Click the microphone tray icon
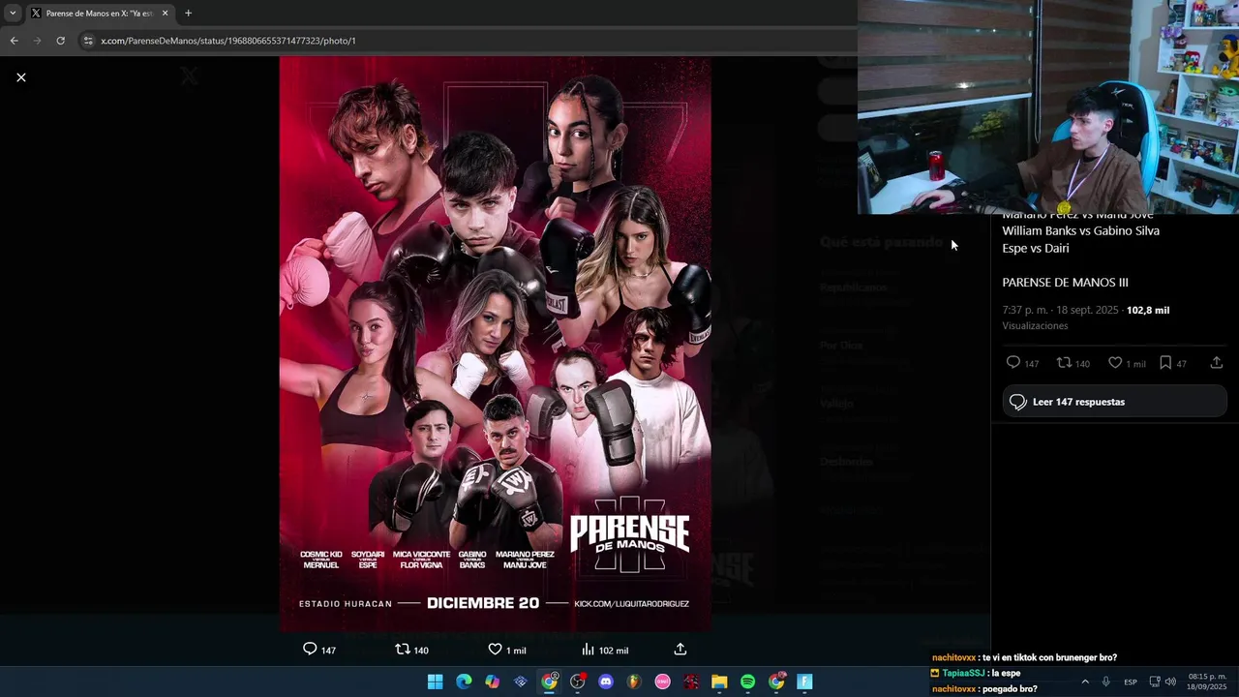 click(1105, 682)
